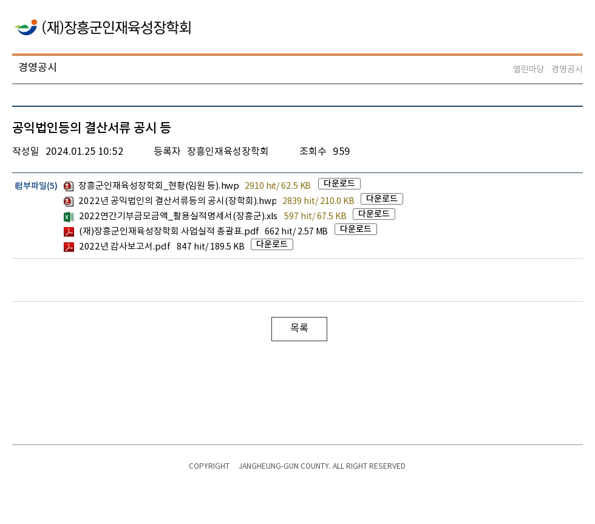Click the text 2910 hit/ 62.5 KB

pos(277,186)
